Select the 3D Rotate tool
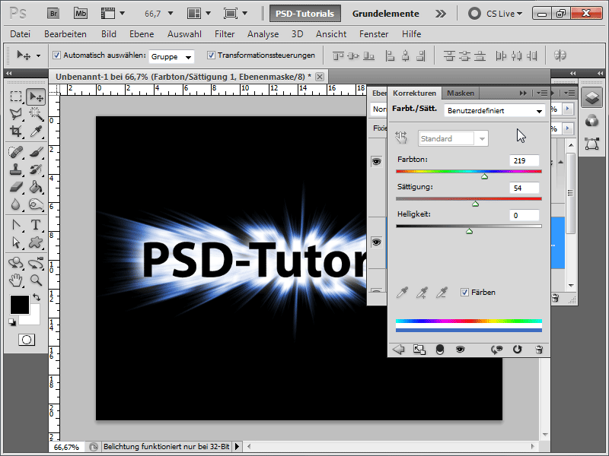The width and height of the screenshot is (609, 456). (16, 263)
